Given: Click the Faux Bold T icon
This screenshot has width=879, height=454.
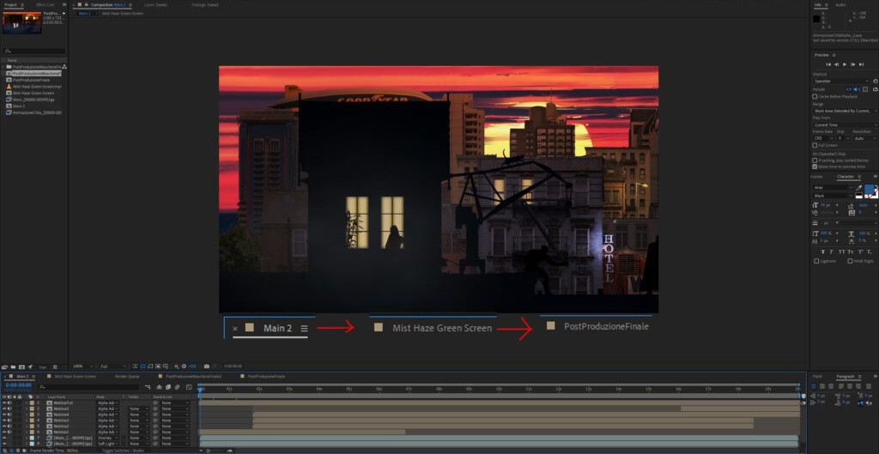Looking at the screenshot, I should pos(823,251).
